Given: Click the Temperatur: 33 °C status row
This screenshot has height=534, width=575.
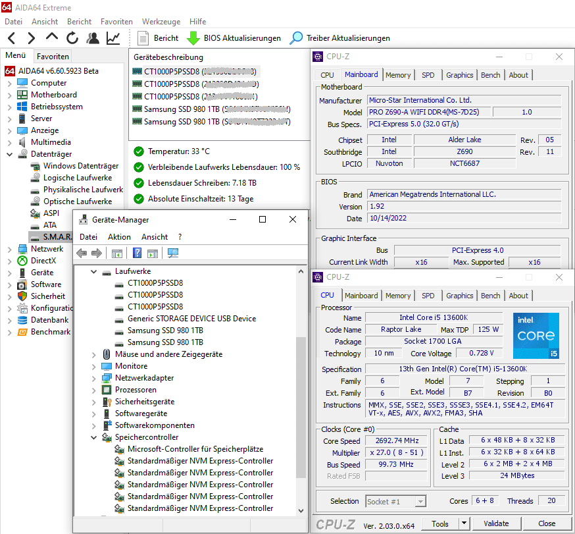Looking at the screenshot, I should click(179, 151).
